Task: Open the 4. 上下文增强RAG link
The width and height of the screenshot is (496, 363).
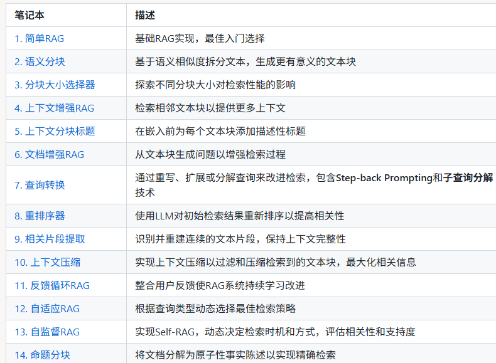Action: (x=55, y=108)
